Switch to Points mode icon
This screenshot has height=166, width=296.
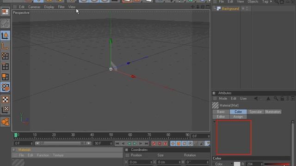(x=5, y=56)
